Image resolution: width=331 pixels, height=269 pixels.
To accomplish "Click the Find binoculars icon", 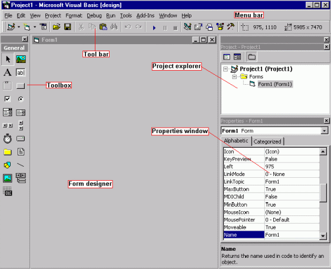I will point(114,27).
